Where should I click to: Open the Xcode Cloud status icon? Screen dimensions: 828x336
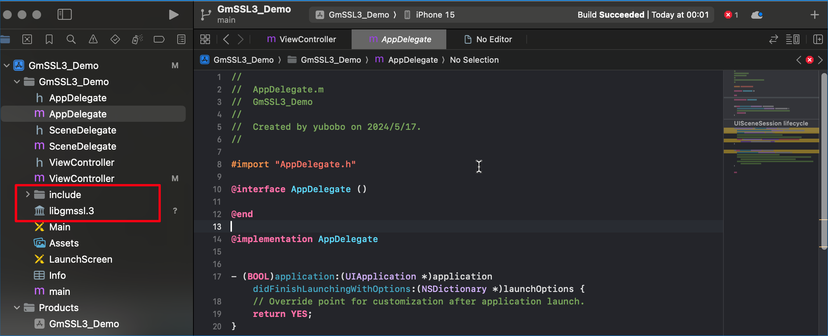[x=757, y=15]
